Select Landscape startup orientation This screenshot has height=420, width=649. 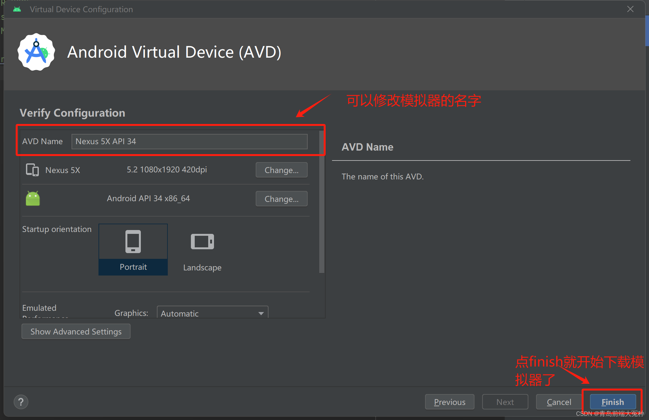click(202, 267)
